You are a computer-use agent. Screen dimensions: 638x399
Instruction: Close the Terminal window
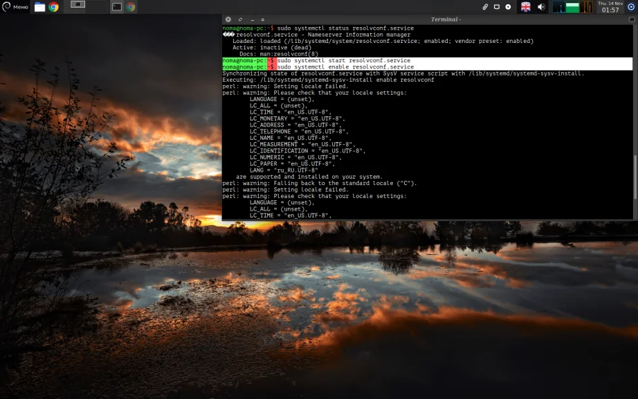pos(228,19)
